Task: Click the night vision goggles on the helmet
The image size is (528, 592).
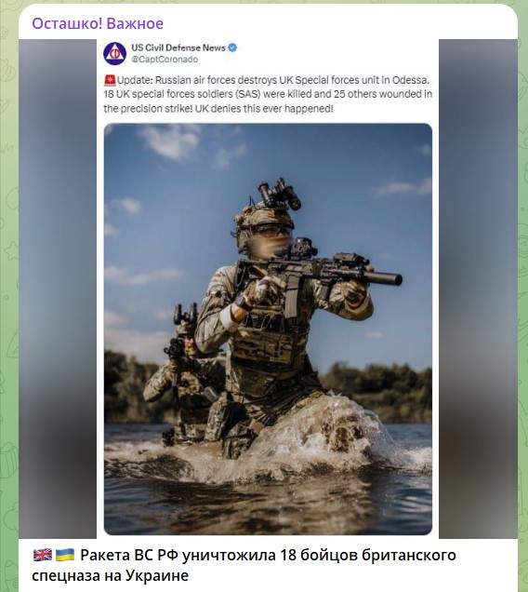Action: pyautogui.click(x=280, y=194)
